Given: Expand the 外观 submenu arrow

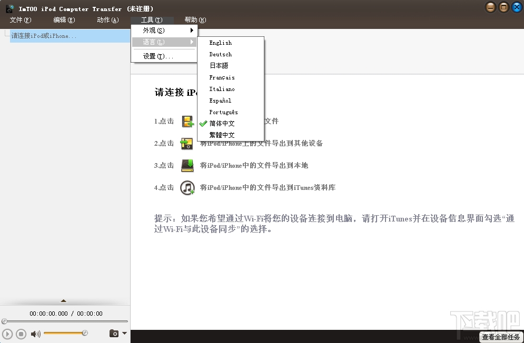Looking at the screenshot, I should 192,31.
